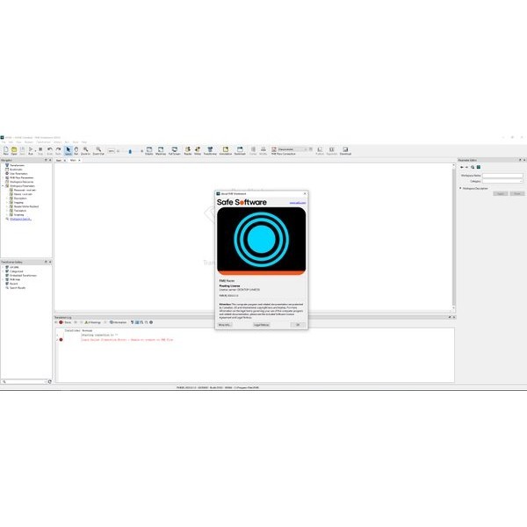Select User Parameters in the Navigator
The width and height of the screenshot is (527, 527).
coord(18,173)
